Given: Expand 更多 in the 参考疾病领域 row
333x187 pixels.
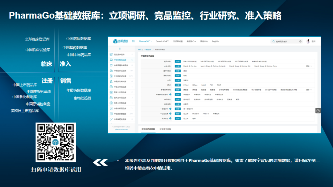Looking at the screenshot, I should pyautogui.click(x=309, y=90).
